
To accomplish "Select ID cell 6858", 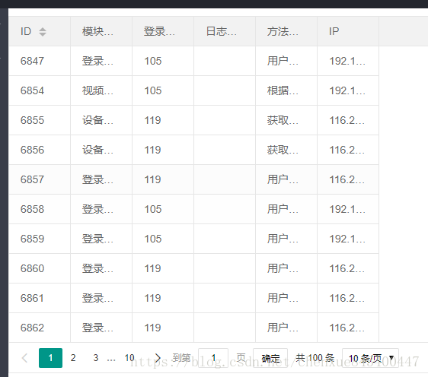I will point(40,210).
